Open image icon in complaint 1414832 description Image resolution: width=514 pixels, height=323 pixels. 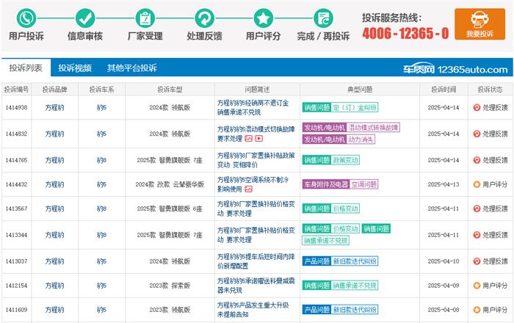tap(248, 139)
